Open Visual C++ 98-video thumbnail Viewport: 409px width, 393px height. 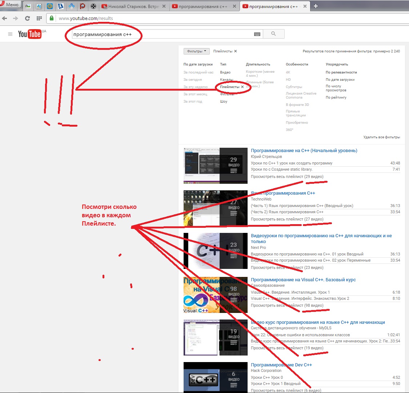click(216, 295)
